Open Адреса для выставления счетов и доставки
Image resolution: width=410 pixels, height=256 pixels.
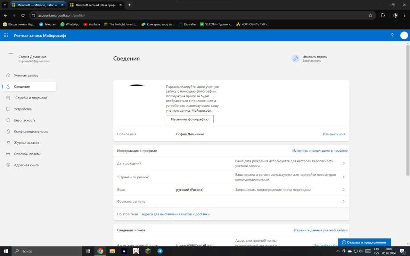pyautogui.click(x=176, y=214)
